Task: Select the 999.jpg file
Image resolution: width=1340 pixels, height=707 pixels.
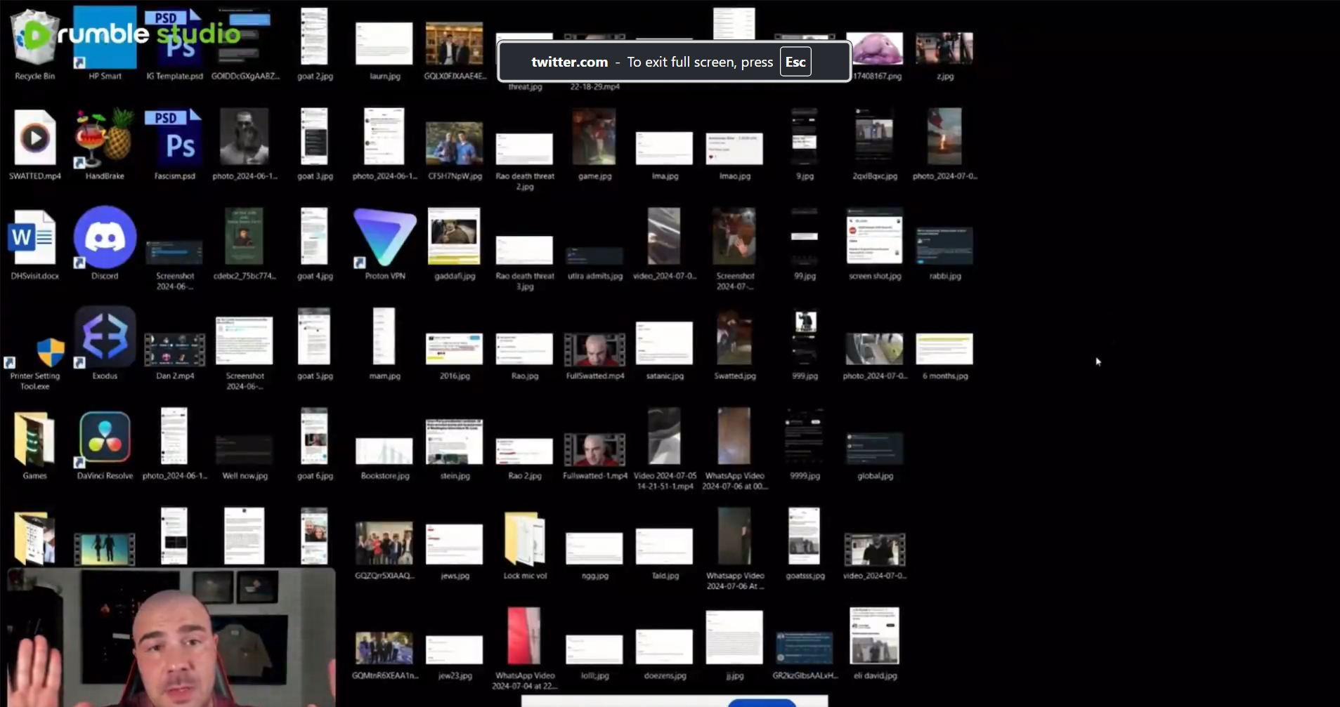Action: (x=805, y=344)
